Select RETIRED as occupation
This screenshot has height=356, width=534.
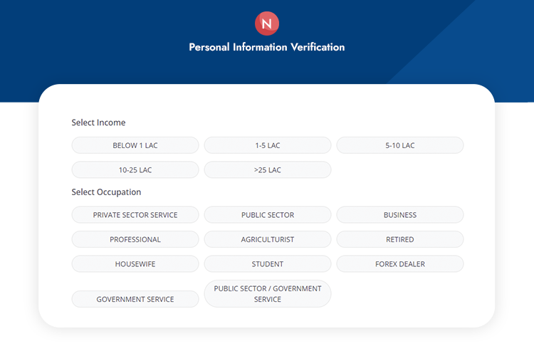[400, 239]
